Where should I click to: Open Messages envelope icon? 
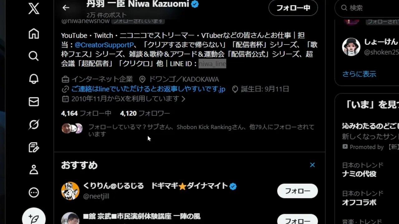click(x=34, y=102)
